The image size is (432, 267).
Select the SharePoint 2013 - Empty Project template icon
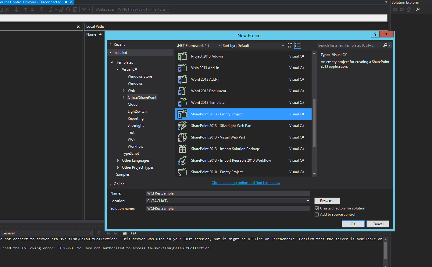[x=182, y=114]
